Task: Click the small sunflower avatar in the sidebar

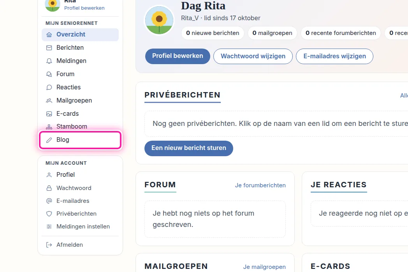Action: click(53, 4)
